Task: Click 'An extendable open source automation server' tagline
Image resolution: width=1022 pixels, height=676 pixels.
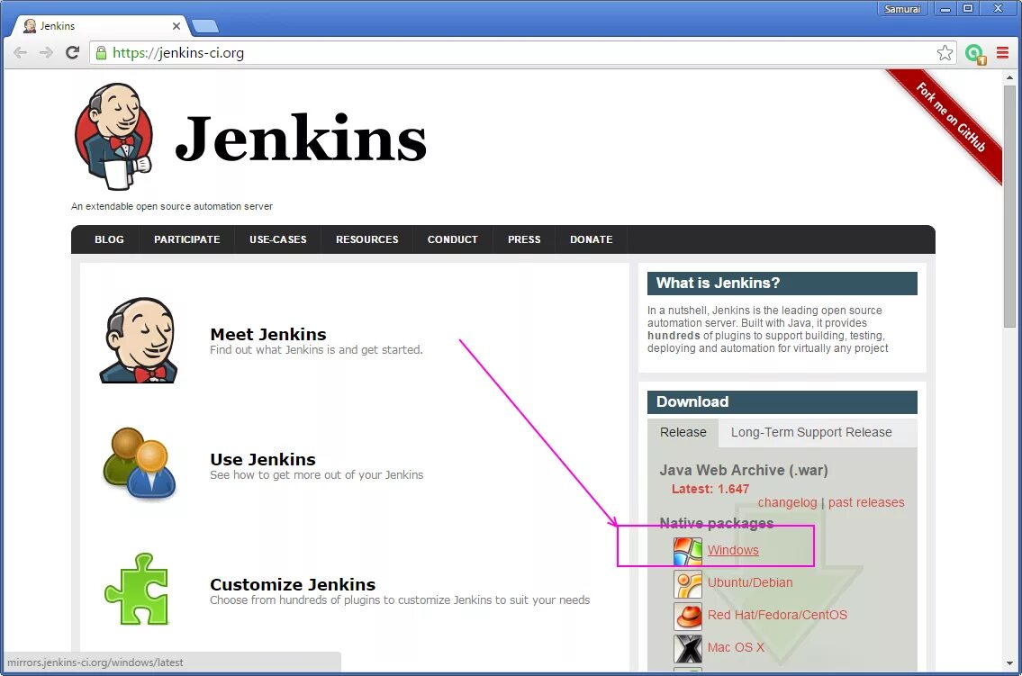Action: tap(171, 206)
